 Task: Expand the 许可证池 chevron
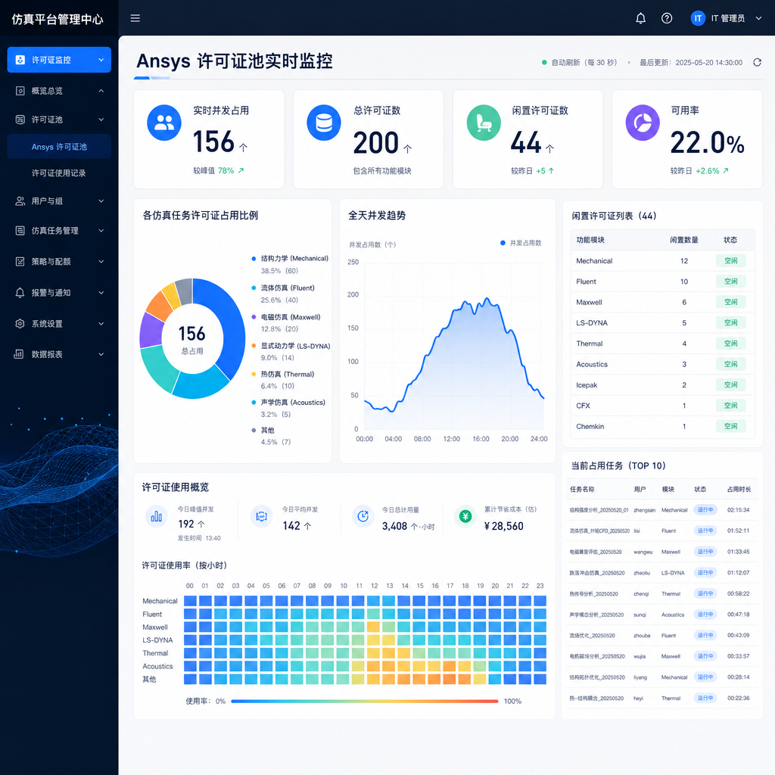point(101,120)
